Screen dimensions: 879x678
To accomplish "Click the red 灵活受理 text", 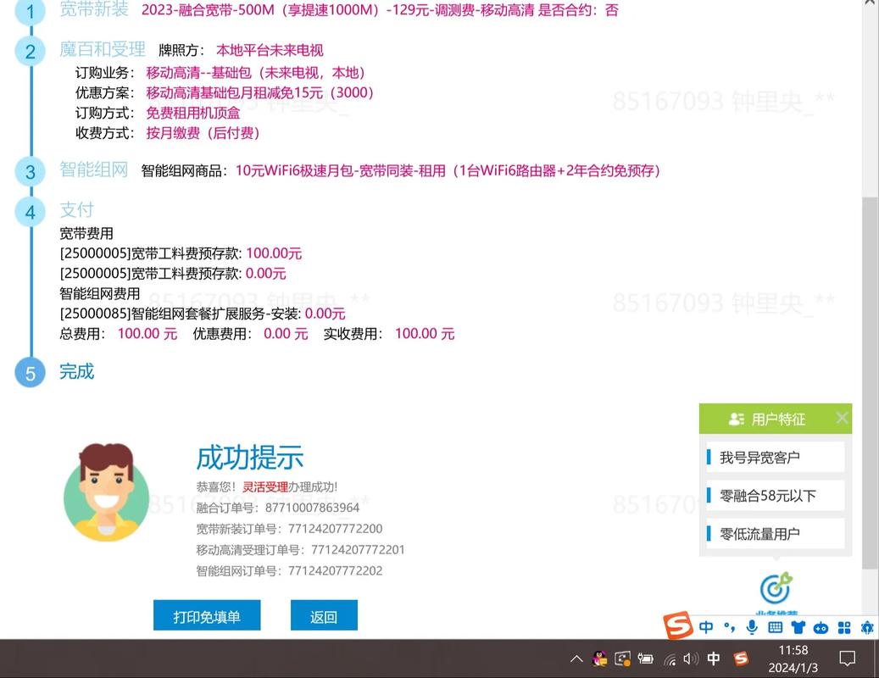I will tap(265, 486).
